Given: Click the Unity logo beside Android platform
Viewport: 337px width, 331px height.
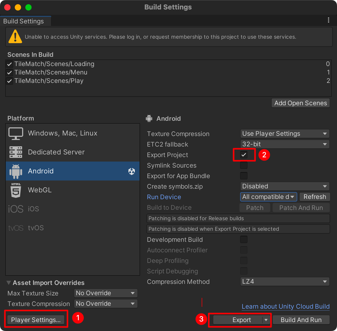Looking at the screenshot, I should click(x=132, y=171).
